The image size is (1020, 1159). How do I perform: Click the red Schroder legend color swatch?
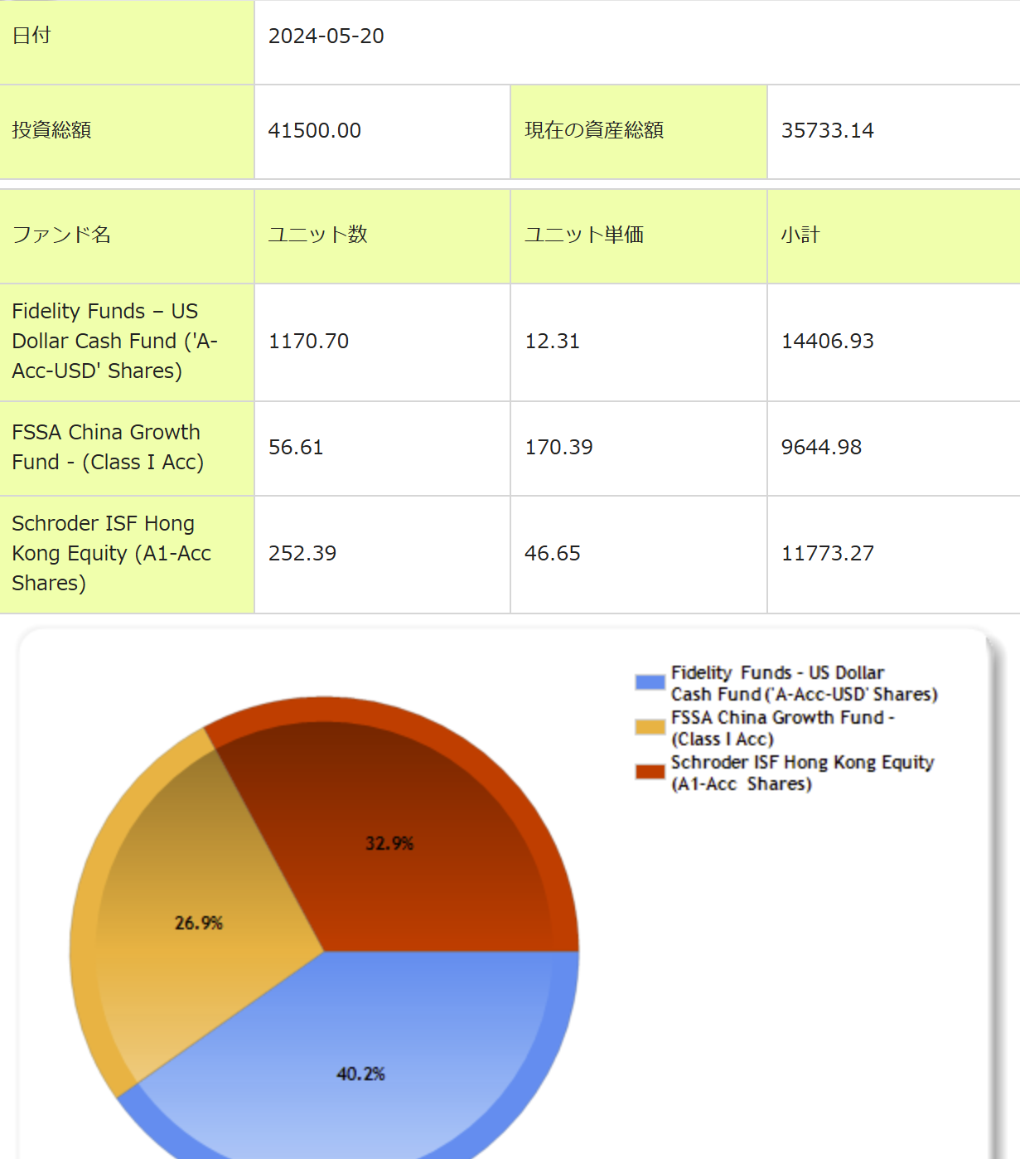coord(650,772)
